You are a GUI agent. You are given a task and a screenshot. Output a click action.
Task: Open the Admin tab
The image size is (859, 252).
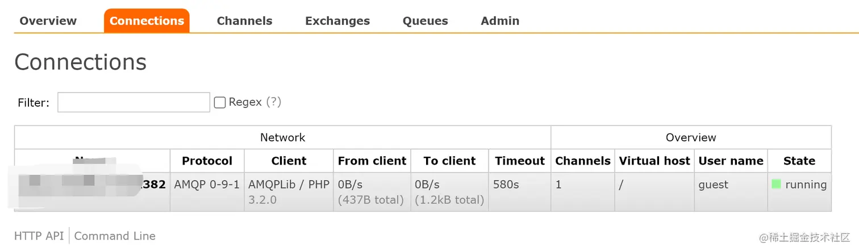tap(500, 21)
